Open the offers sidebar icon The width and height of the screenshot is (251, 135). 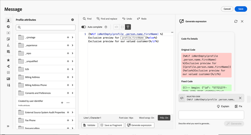pos(8,33)
